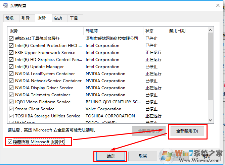
Task: Toggle Intel(R) HD Graphics Control Panel checkbox
Action: pos(11,59)
